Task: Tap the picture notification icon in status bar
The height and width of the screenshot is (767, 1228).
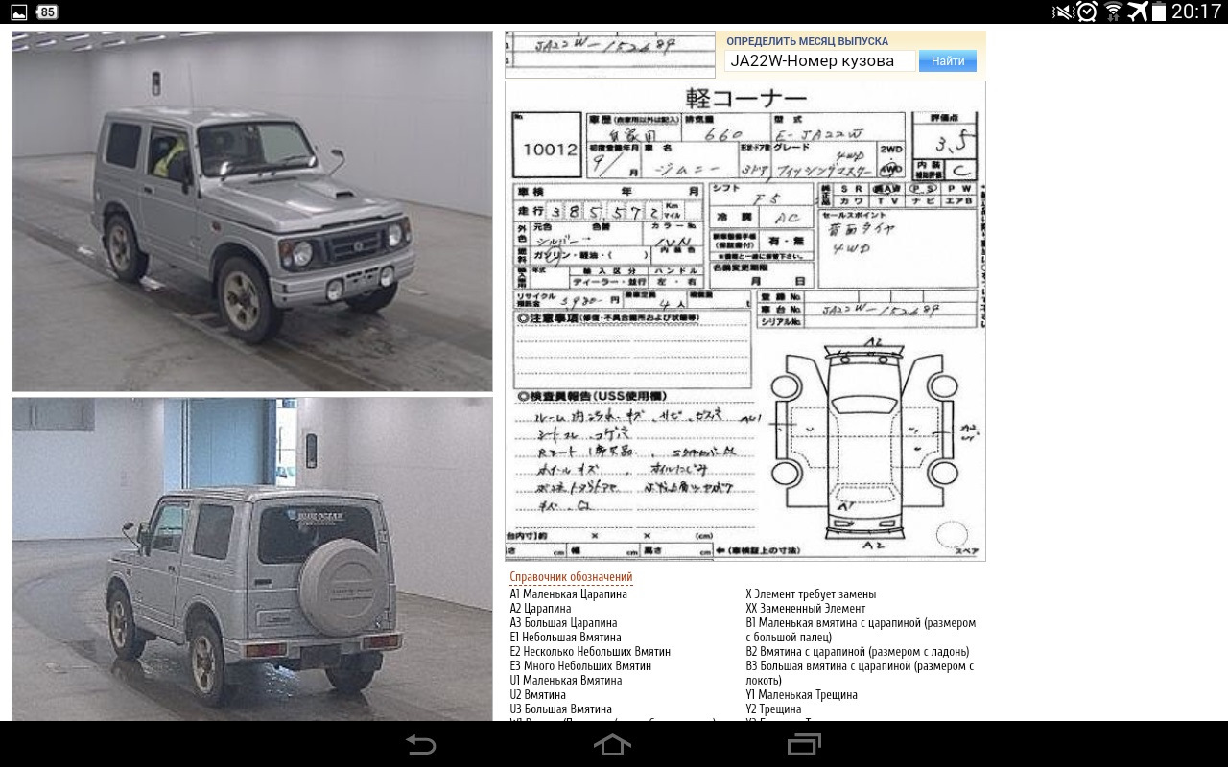Action: tap(18, 12)
